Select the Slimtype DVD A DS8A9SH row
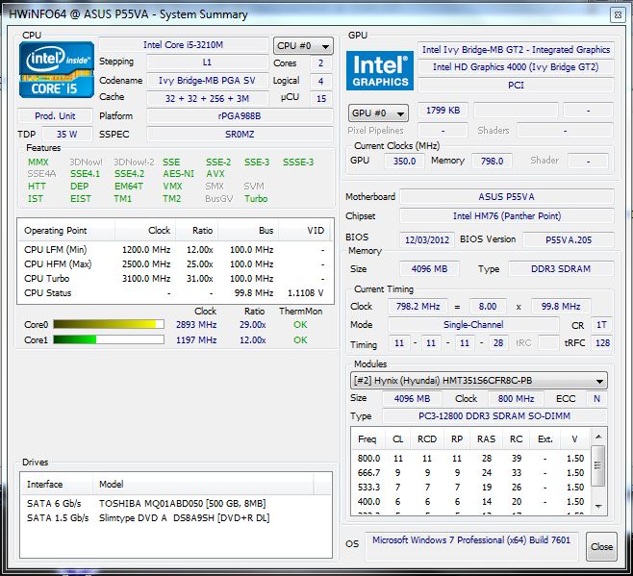Screen dimensions: 633x576 [x=176, y=518]
